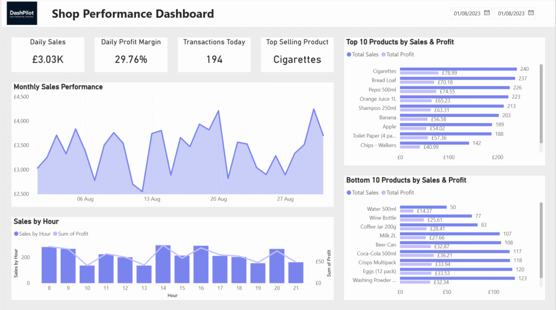Screen dimensions: 556x310
Task: Click the Monthly Sales Performance chart title
Action: pos(58,87)
